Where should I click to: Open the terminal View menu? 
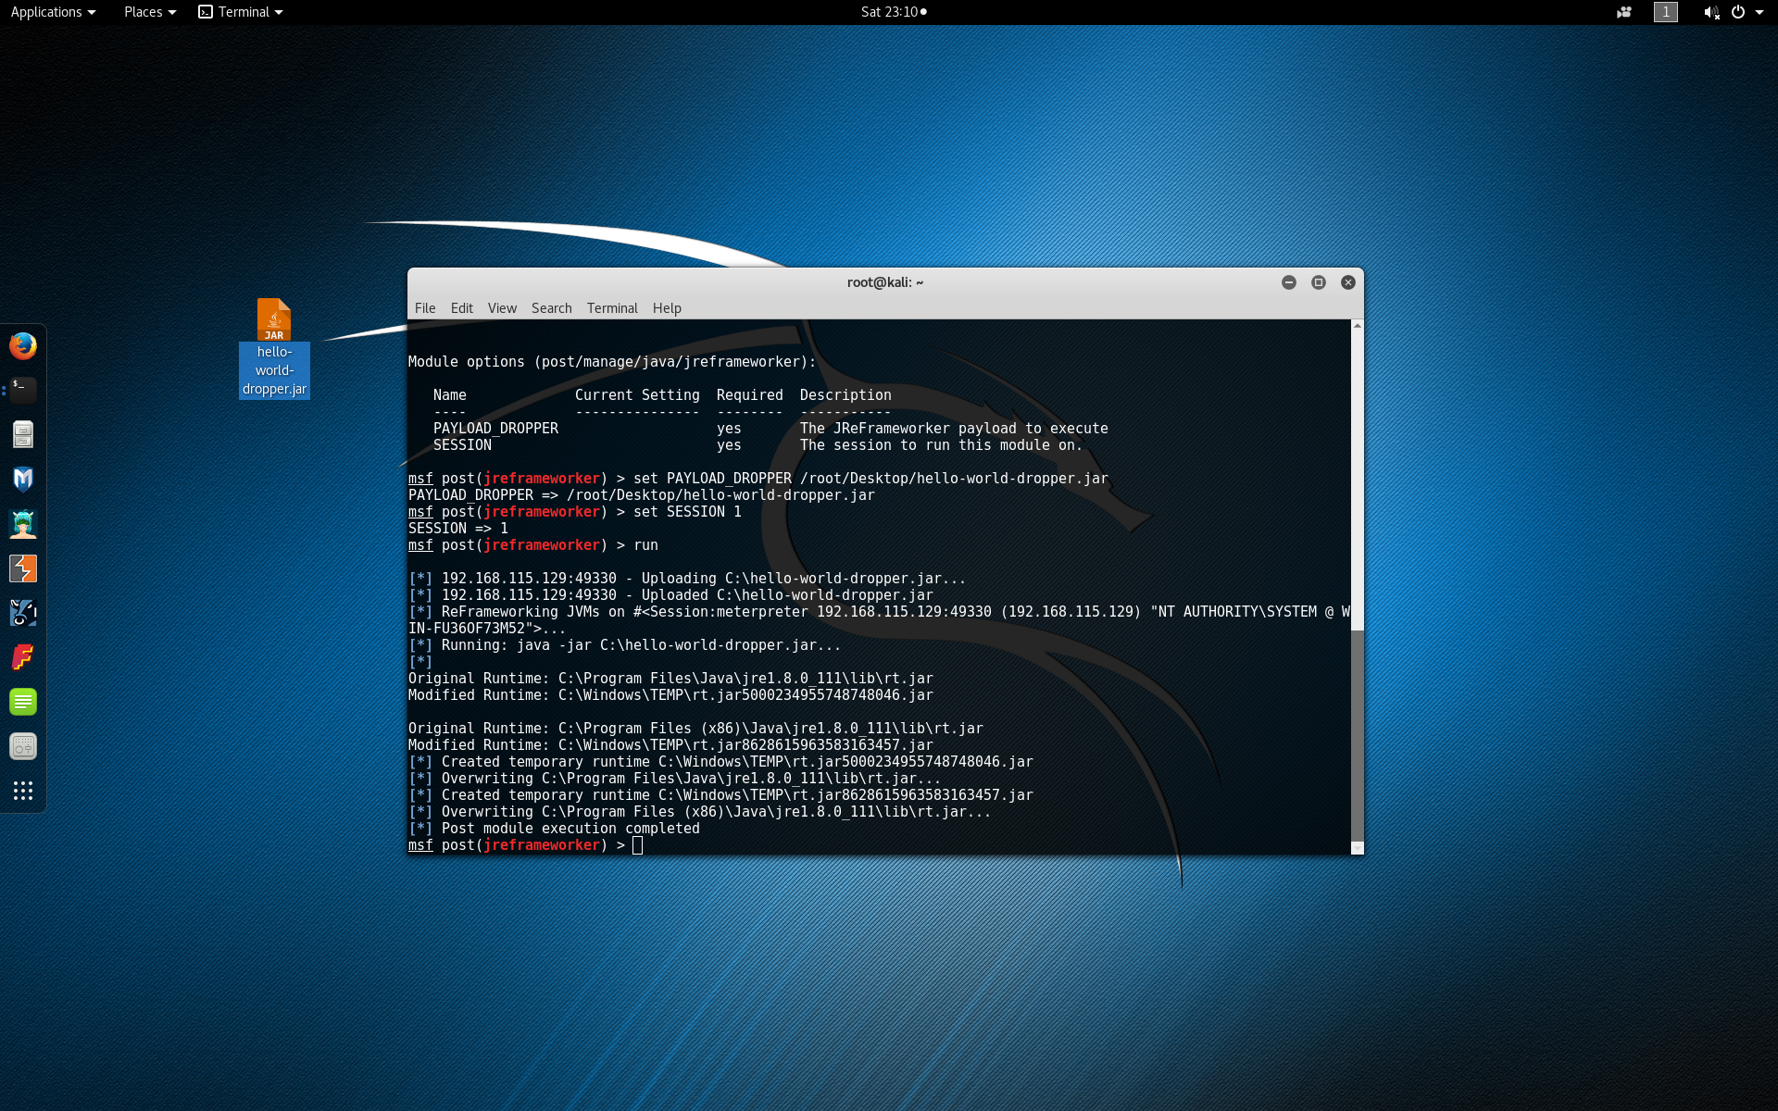coord(502,308)
